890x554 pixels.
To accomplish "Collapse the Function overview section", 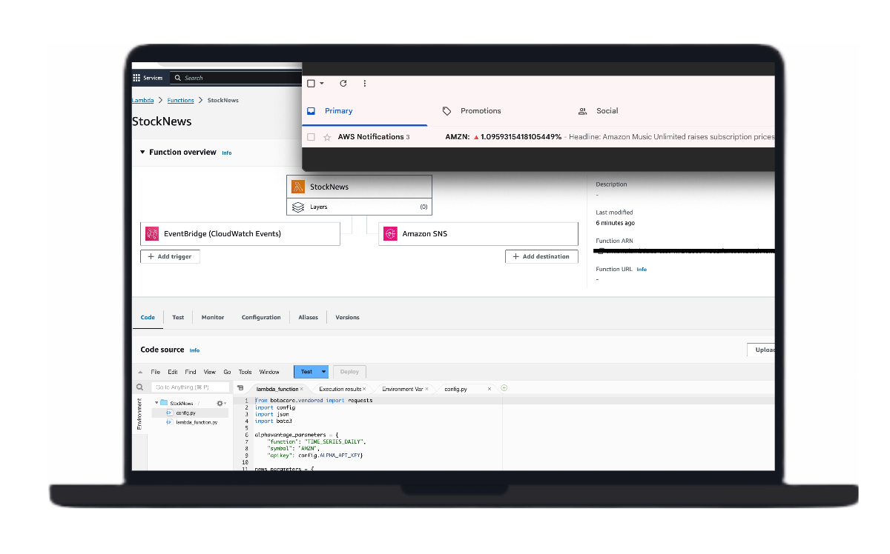I will click(x=142, y=152).
